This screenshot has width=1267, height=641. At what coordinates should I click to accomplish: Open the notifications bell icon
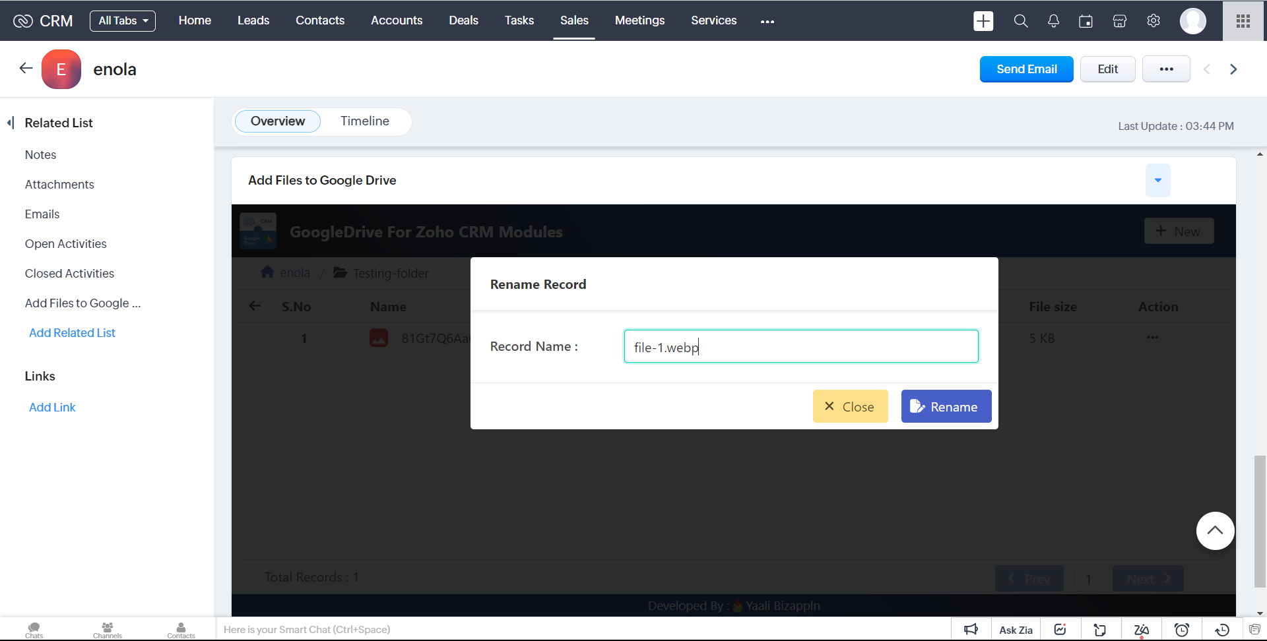1053,21
